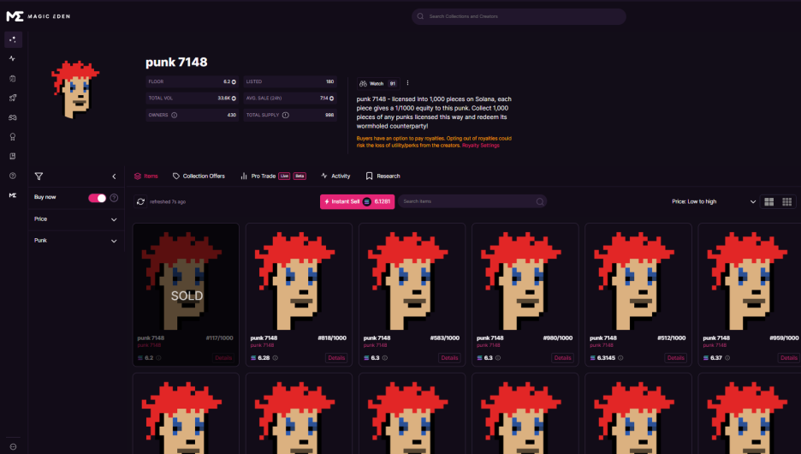This screenshot has height=454, width=801.
Task: Click price info icon on 6.3145 listing
Action: pos(620,358)
